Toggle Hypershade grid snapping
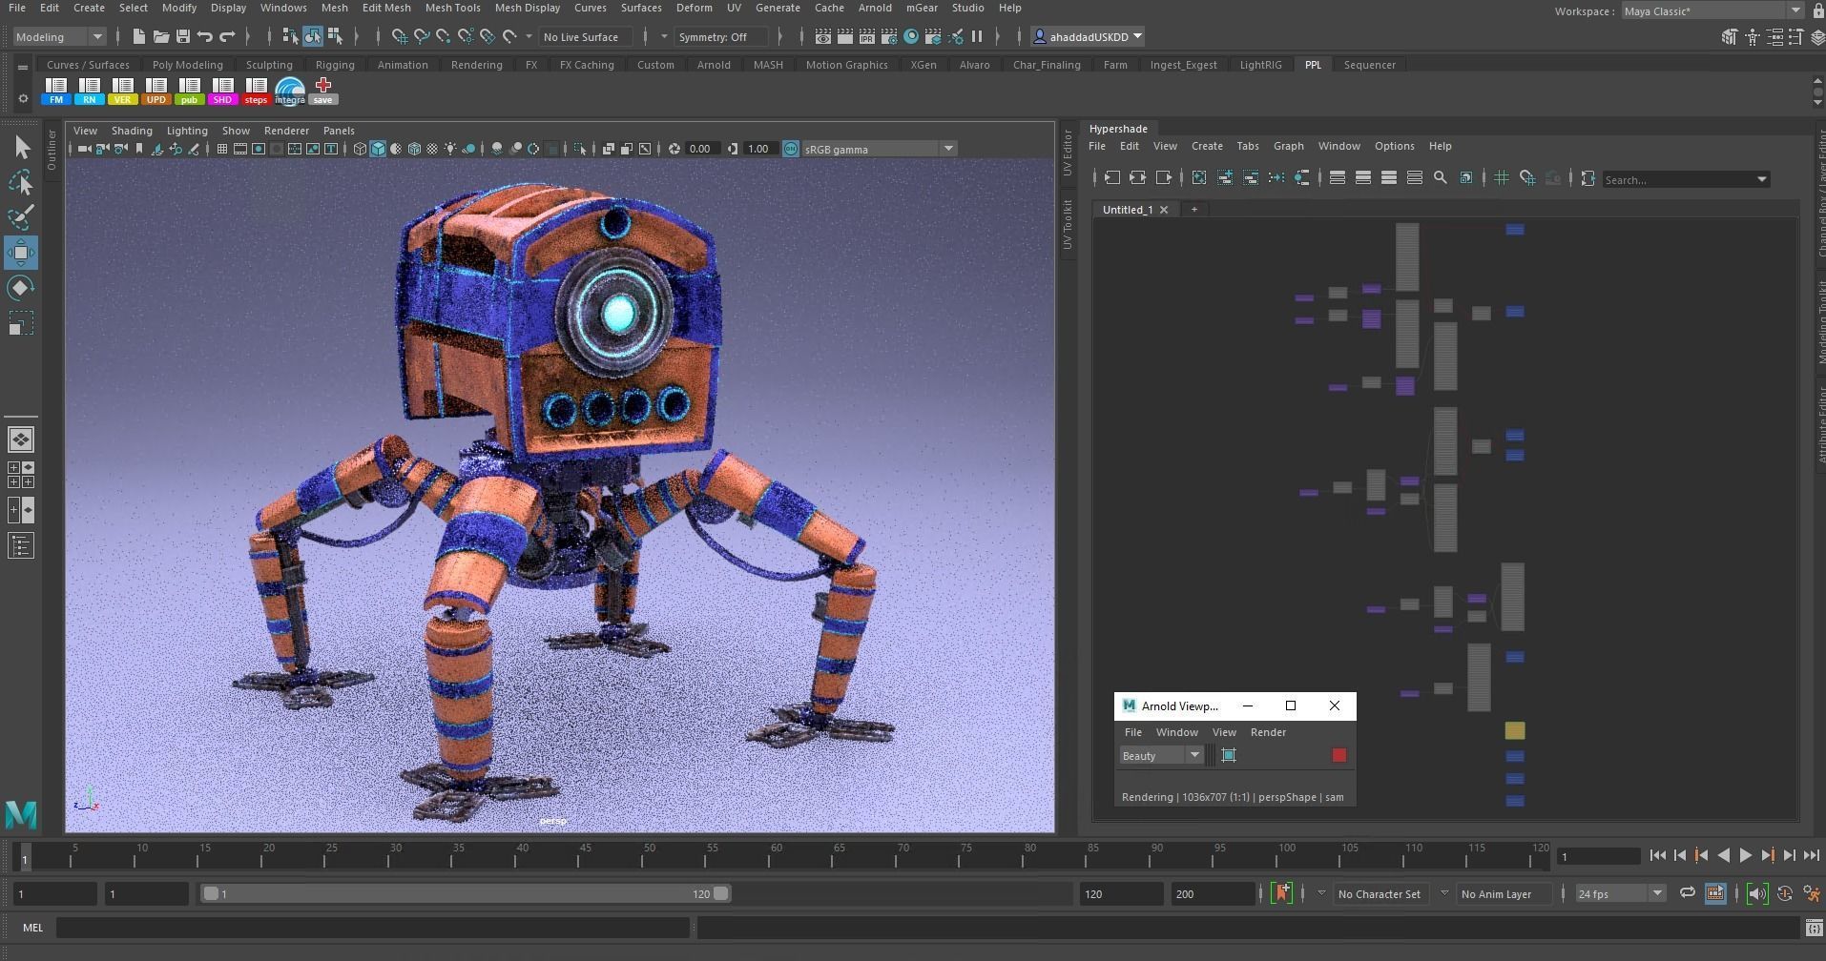Viewport: 1826px width, 961px height. pos(1527,178)
